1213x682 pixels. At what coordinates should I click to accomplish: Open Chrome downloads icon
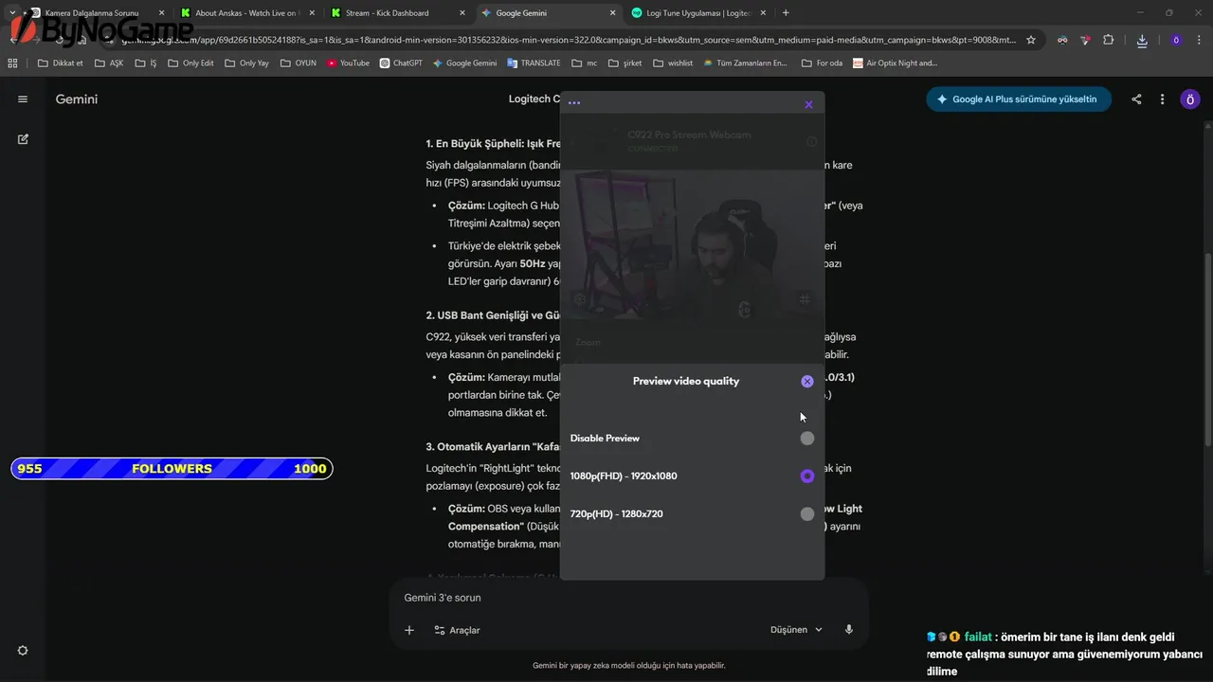[x=1142, y=40]
